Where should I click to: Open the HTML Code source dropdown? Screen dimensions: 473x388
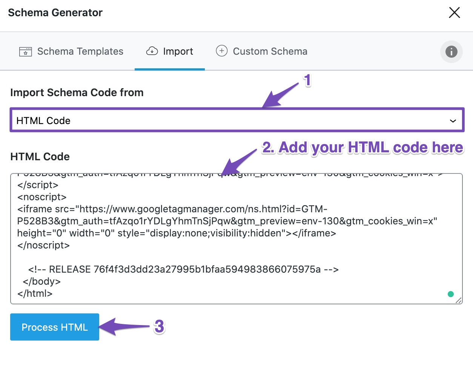point(237,121)
